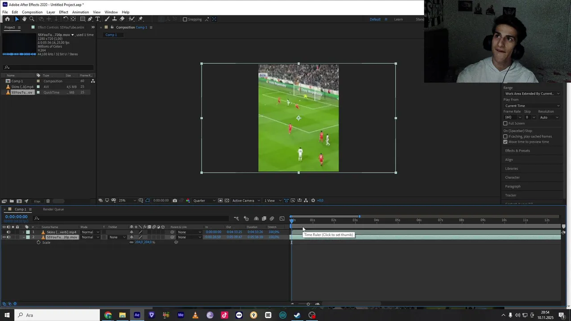Click the current time indicator playhead
The width and height of the screenshot is (571, 321).
(292, 220)
